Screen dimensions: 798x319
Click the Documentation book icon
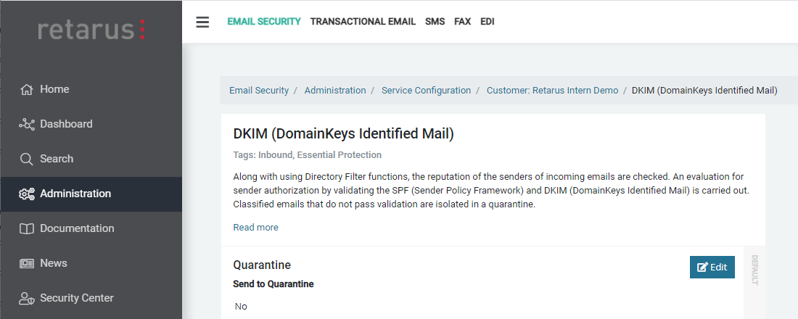pyautogui.click(x=27, y=229)
